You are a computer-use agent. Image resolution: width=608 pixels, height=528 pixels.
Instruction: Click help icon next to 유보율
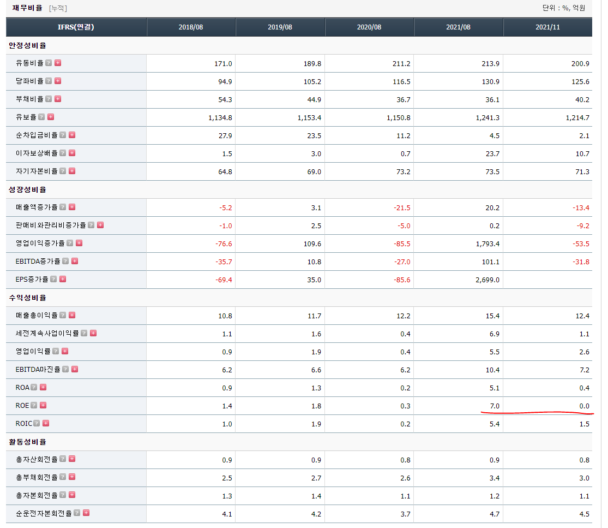pyautogui.click(x=41, y=117)
